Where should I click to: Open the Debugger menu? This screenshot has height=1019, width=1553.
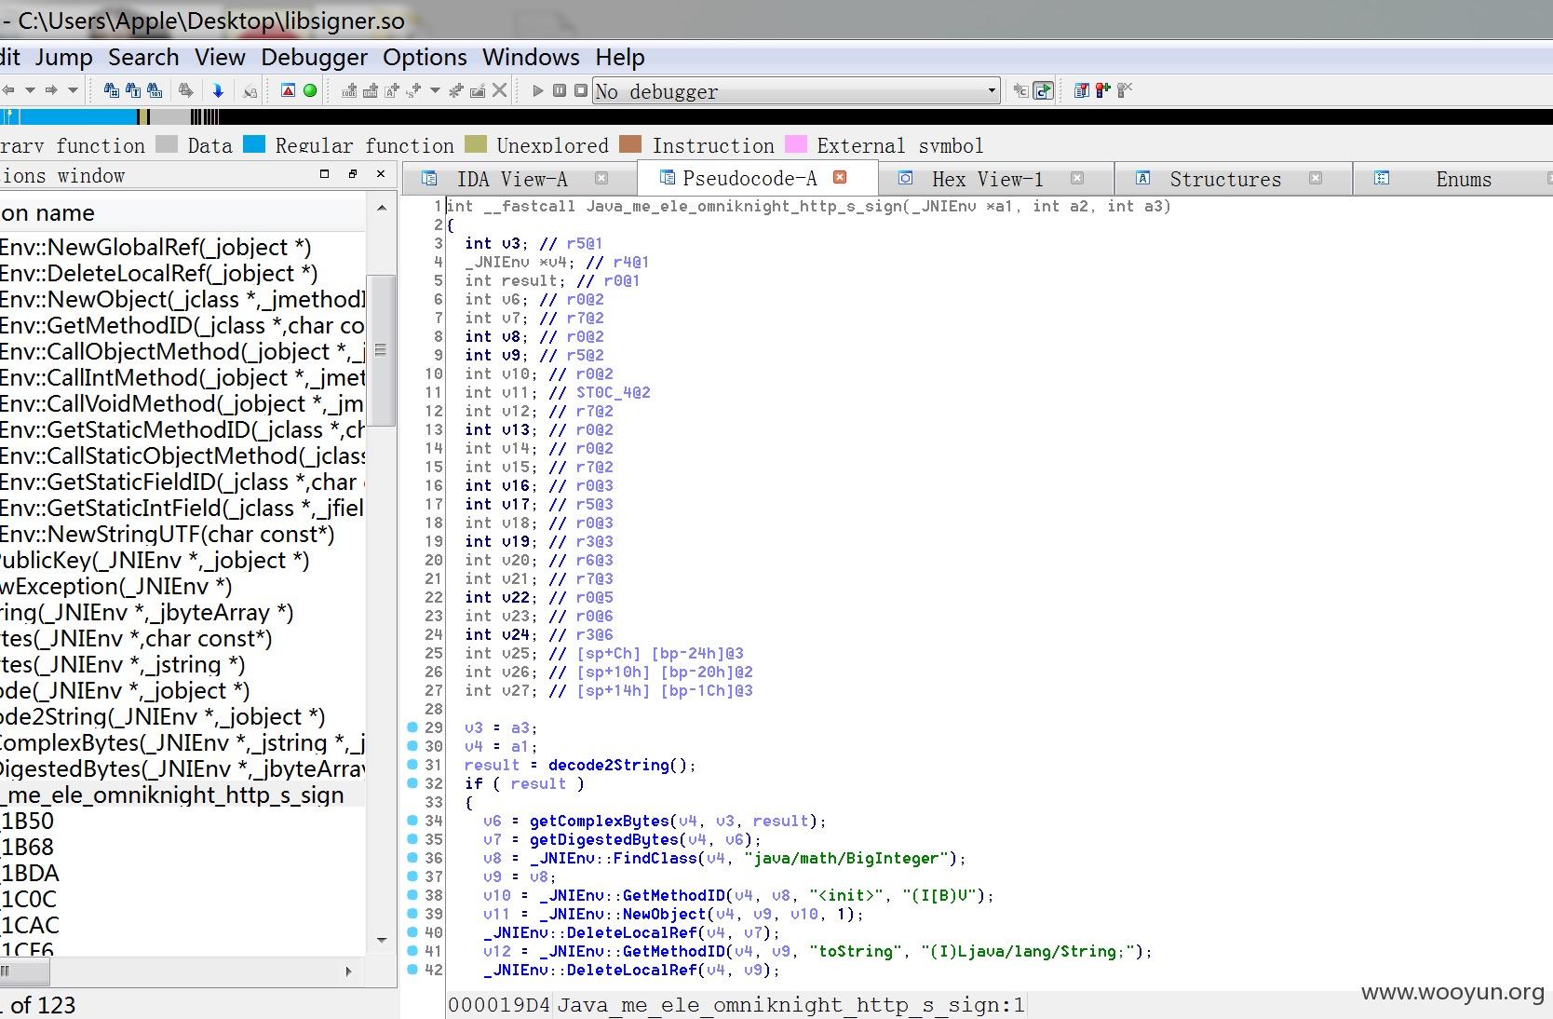click(314, 58)
